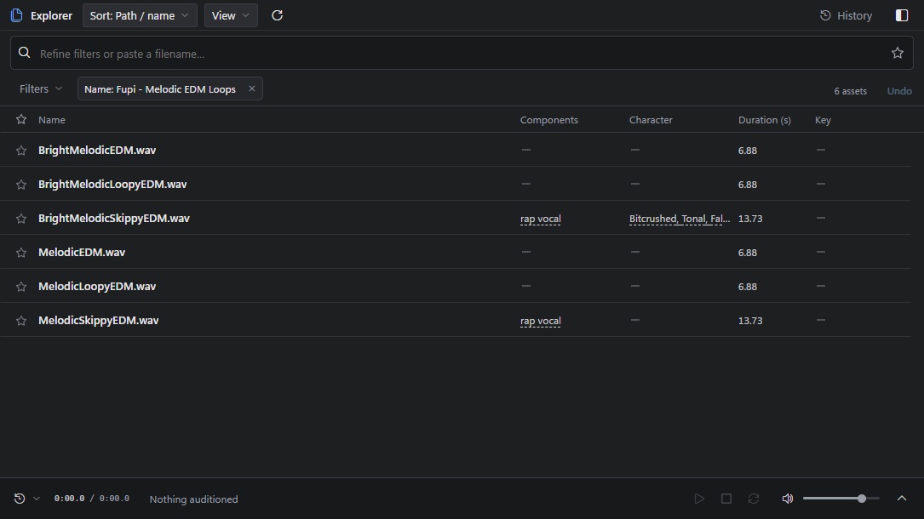Image resolution: width=924 pixels, height=519 pixels.
Task: Expand the player panel chevron
Action: 902,499
